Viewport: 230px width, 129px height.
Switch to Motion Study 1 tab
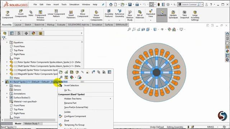click(32, 124)
